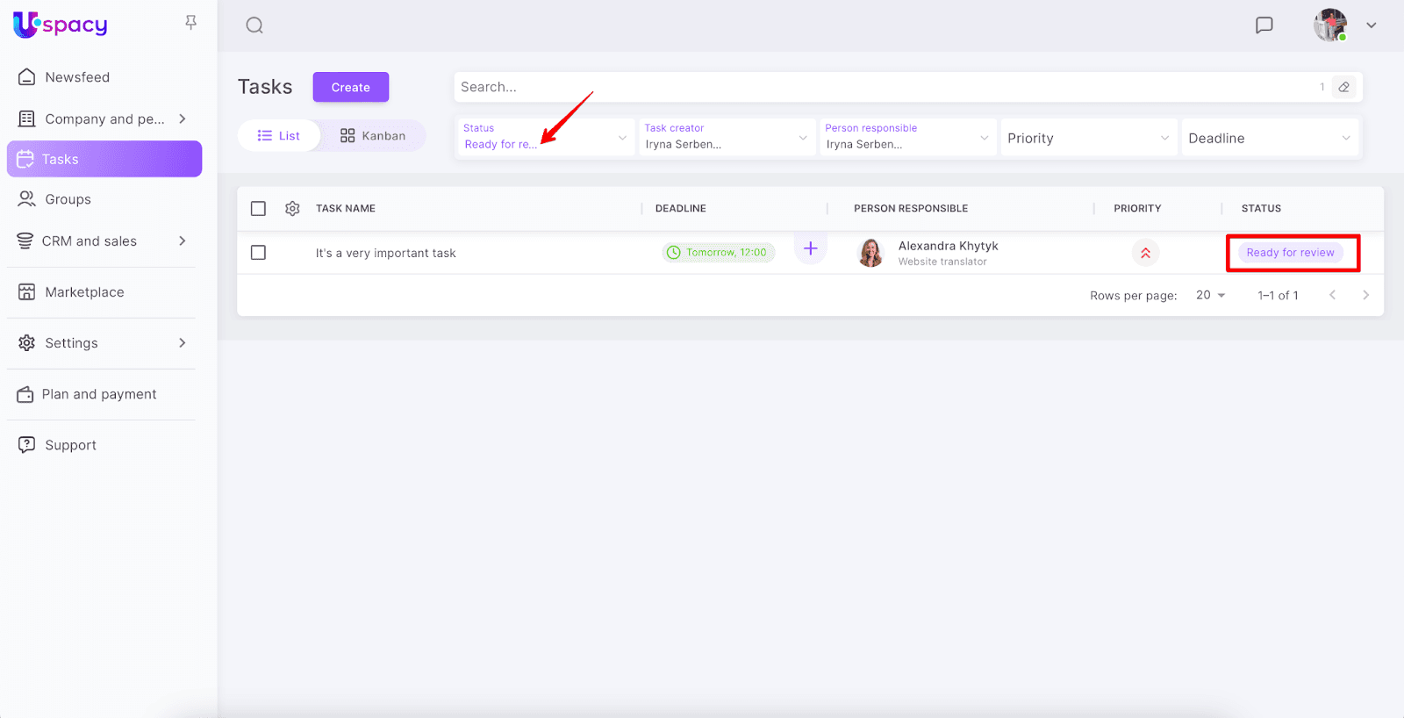Switch to Kanban view

pyautogui.click(x=373, y=136)
